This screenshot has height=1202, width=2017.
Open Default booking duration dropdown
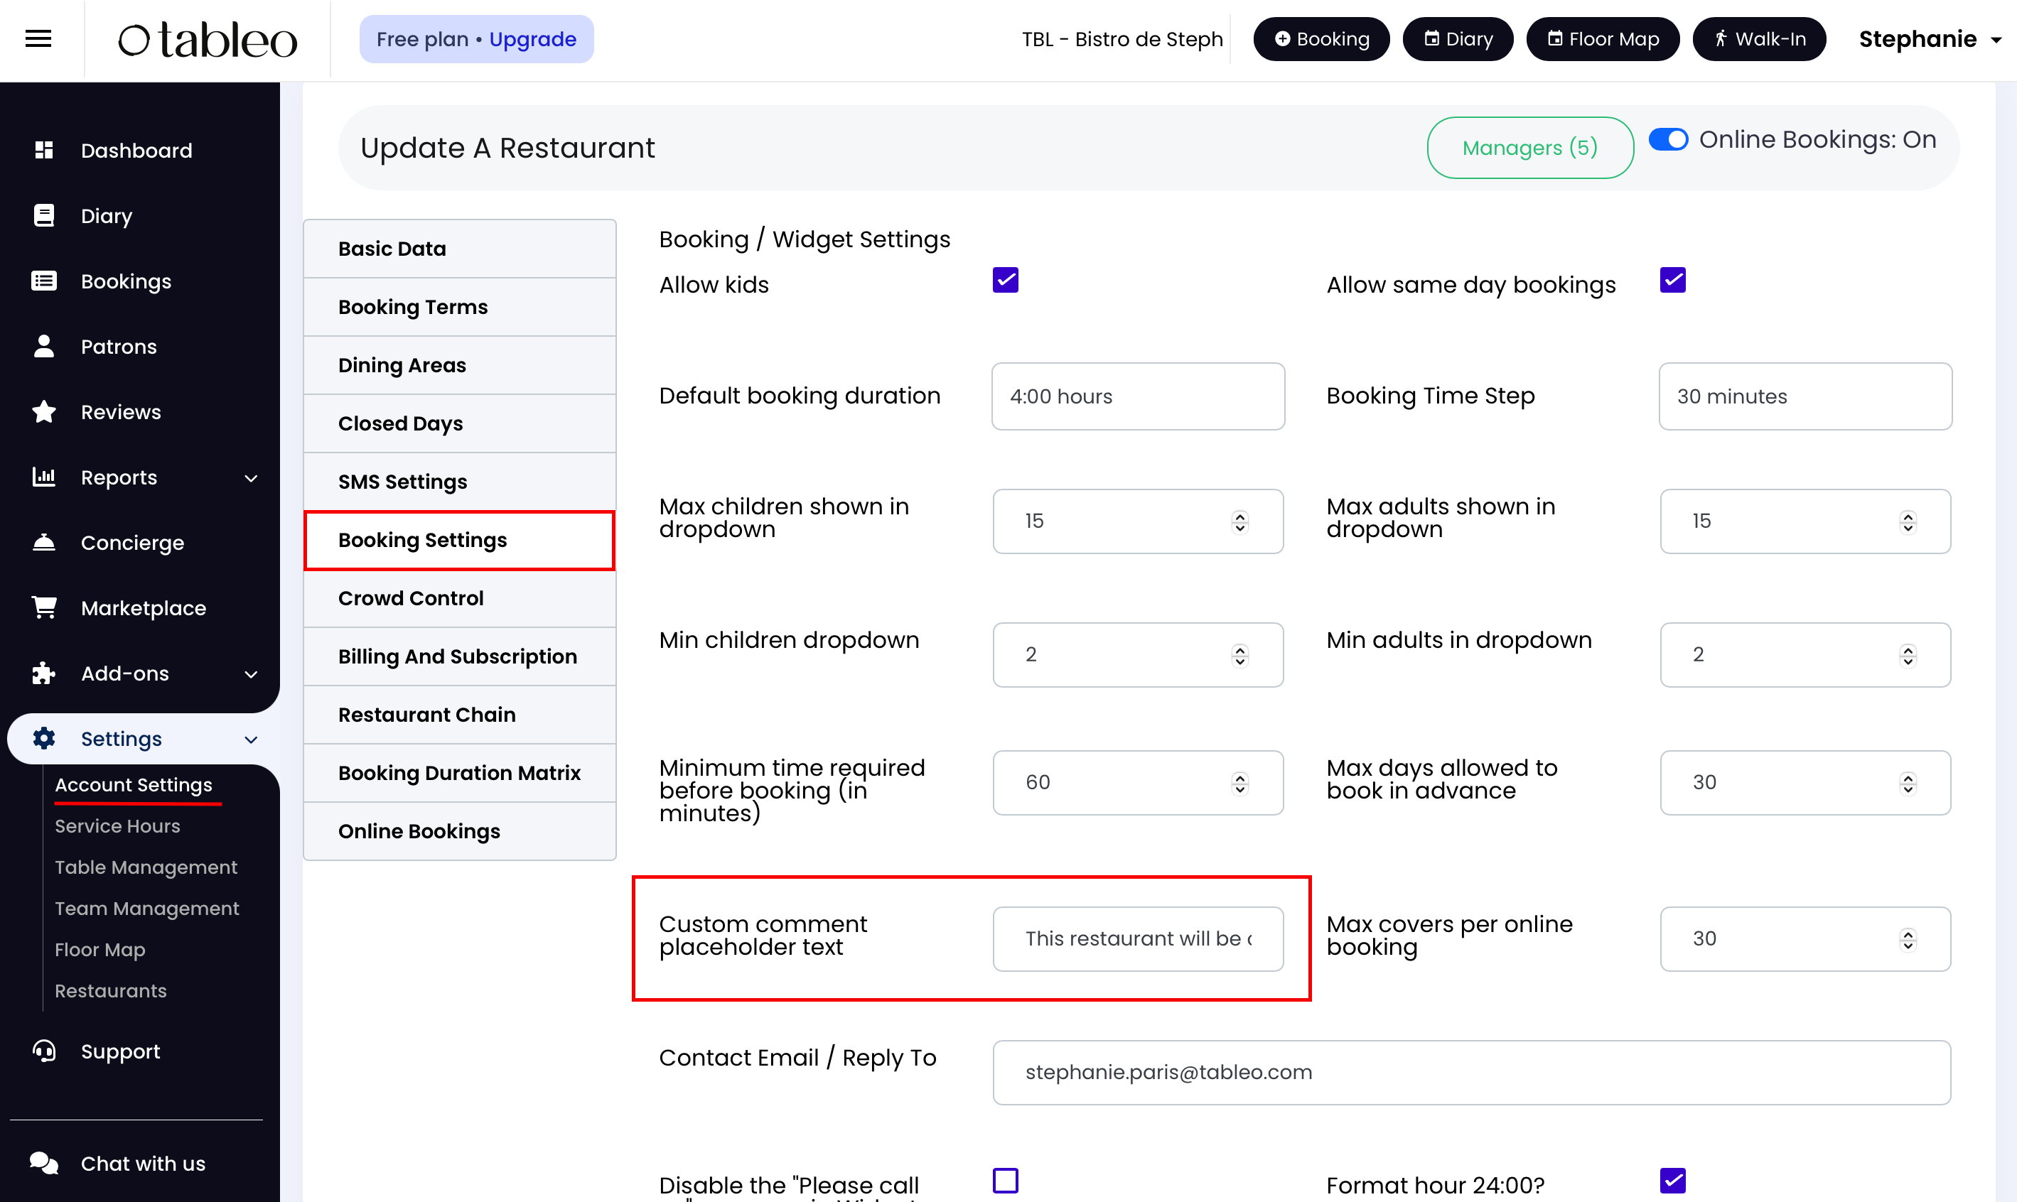1137,396
